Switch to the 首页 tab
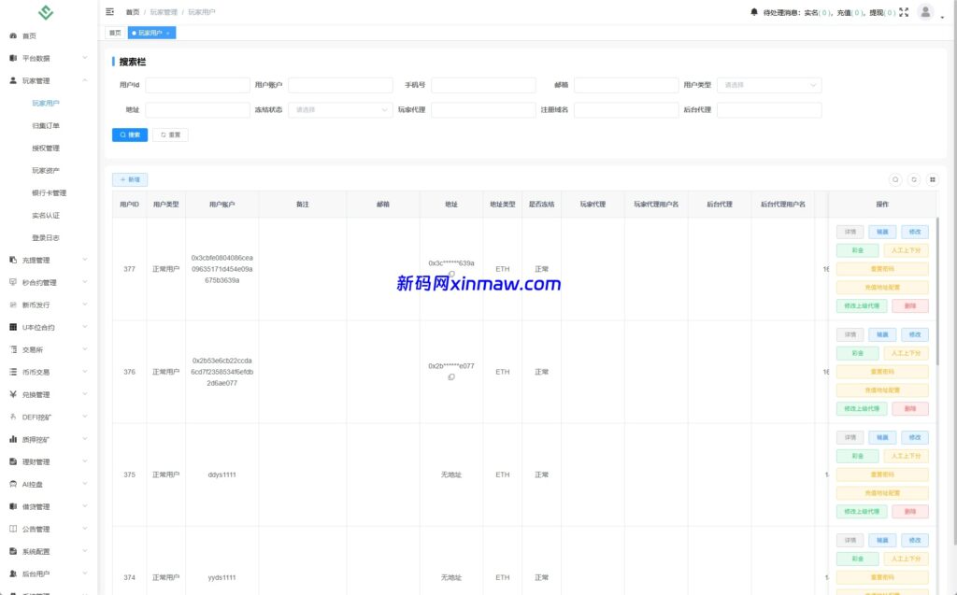This screenshot has width=957, height=595. [115, 33]
